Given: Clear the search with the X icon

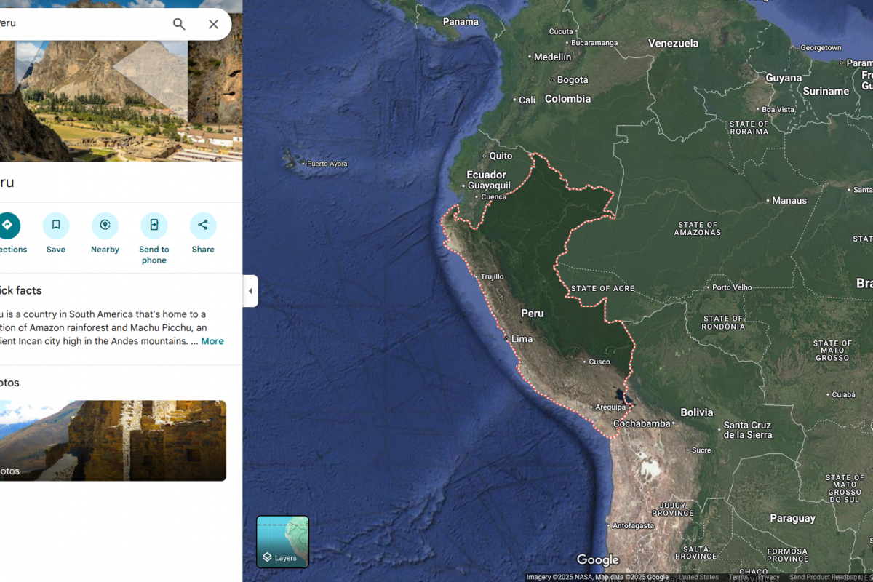Looking at the screenshot, I should pos(213,24).
